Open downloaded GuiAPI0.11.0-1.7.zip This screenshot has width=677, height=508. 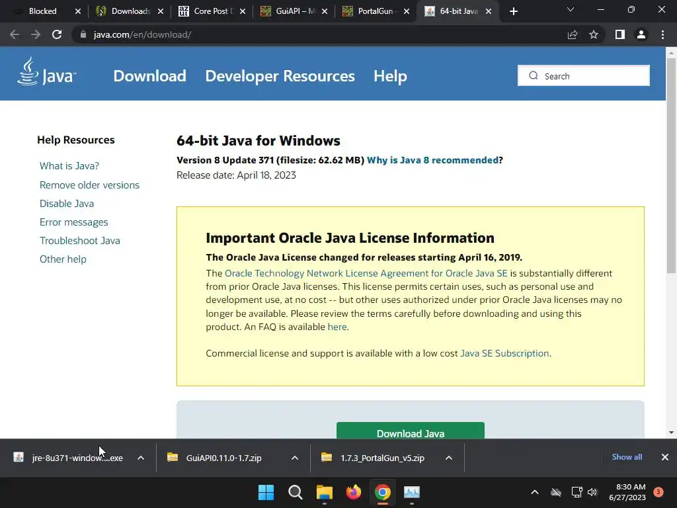coord(215,458)
